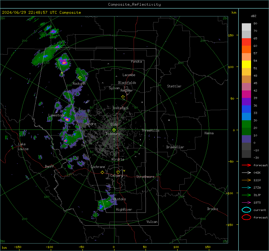Click the Sylvan label on the map
This screenshot has width=269, height=251.
[x=114, y=88]
